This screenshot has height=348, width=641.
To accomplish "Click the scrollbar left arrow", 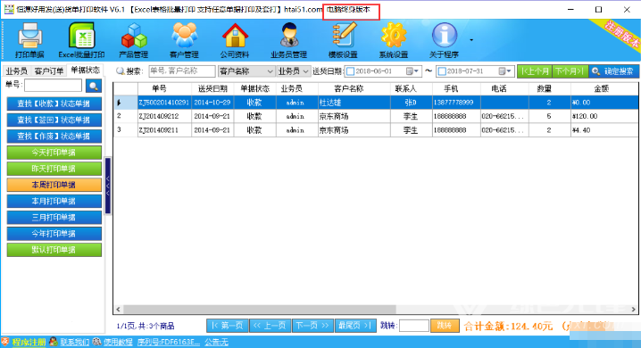I will pos(118,310).
